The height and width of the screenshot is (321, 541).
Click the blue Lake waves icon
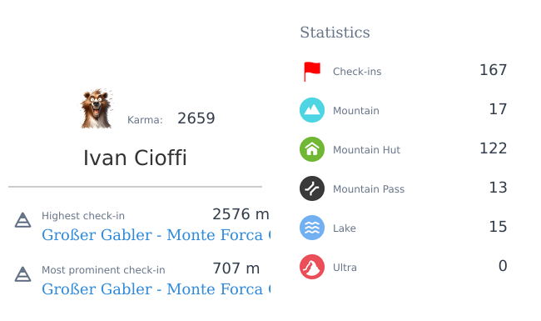pos(312,228)
